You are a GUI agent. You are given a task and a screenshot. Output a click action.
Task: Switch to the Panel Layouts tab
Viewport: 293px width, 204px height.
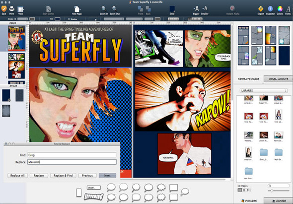278,79
